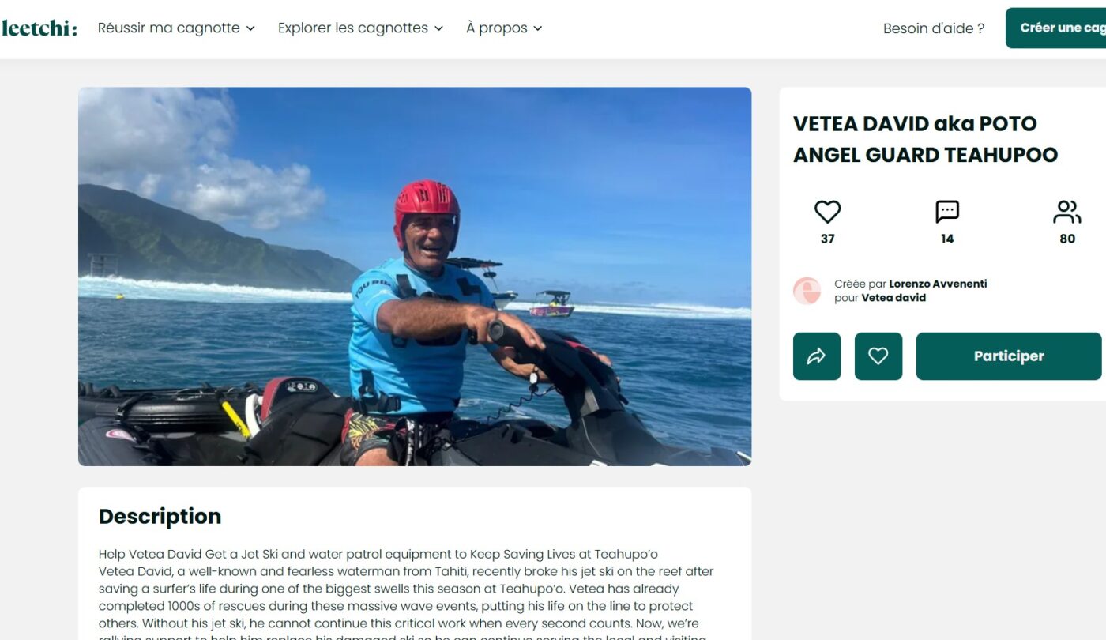Open the Réussir ma cagnotte menu
The image size is (1106, 640).
coord(176,28)
